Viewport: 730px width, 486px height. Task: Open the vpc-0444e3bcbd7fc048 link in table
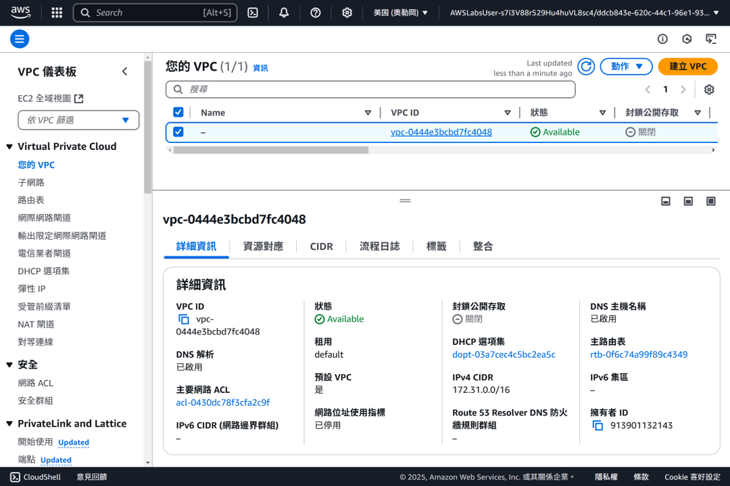pos(441,132)
